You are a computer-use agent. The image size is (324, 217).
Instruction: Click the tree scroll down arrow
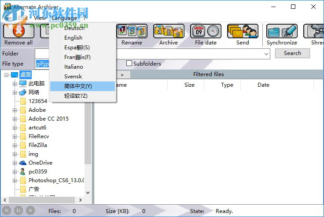click(x=88, y=193)
